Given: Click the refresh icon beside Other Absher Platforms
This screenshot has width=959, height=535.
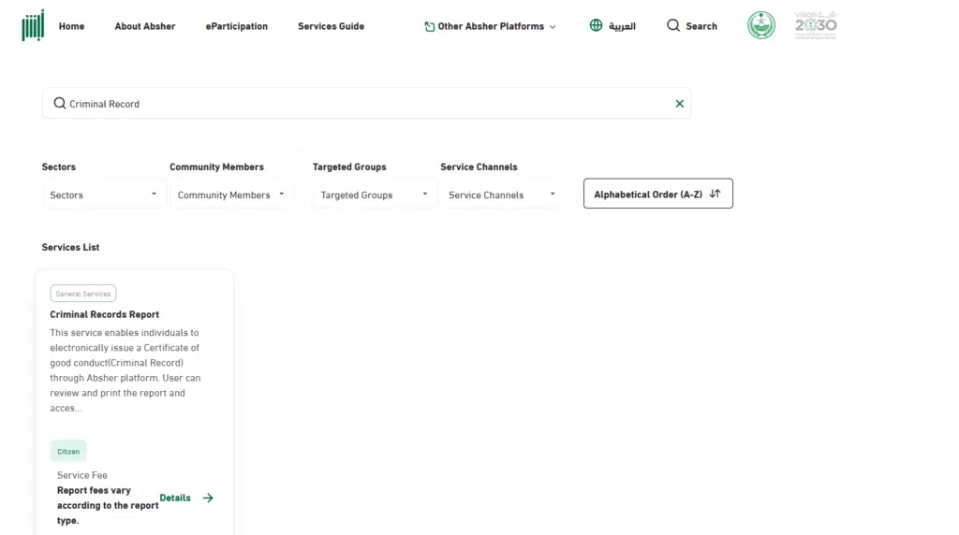Looking at the screenshot, I should [x=430, y=26].
